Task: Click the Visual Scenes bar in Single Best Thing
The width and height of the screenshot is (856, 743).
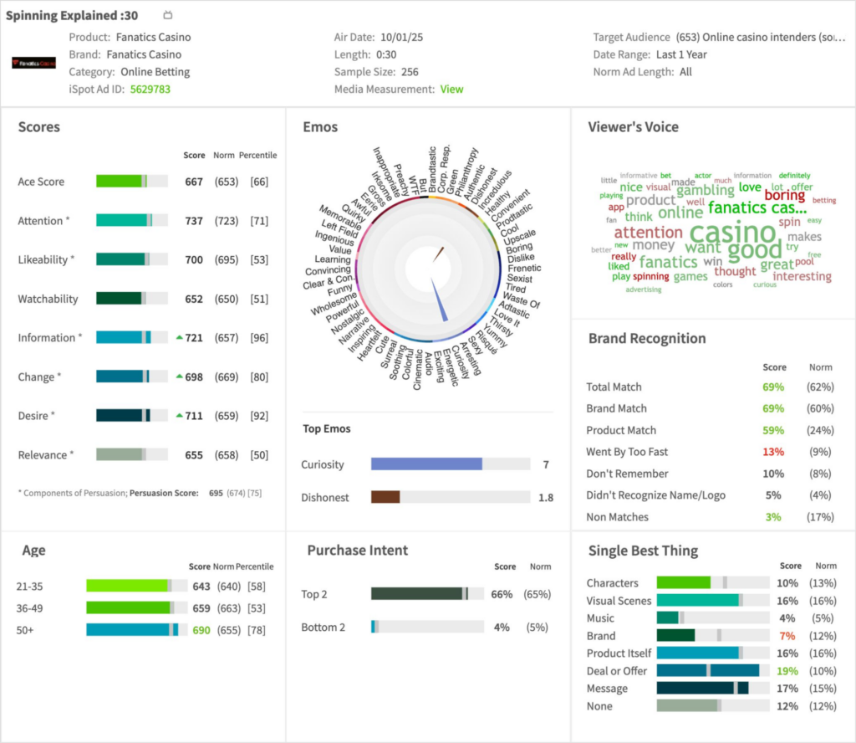Action: pyautogui.click(x=697, y=601)
